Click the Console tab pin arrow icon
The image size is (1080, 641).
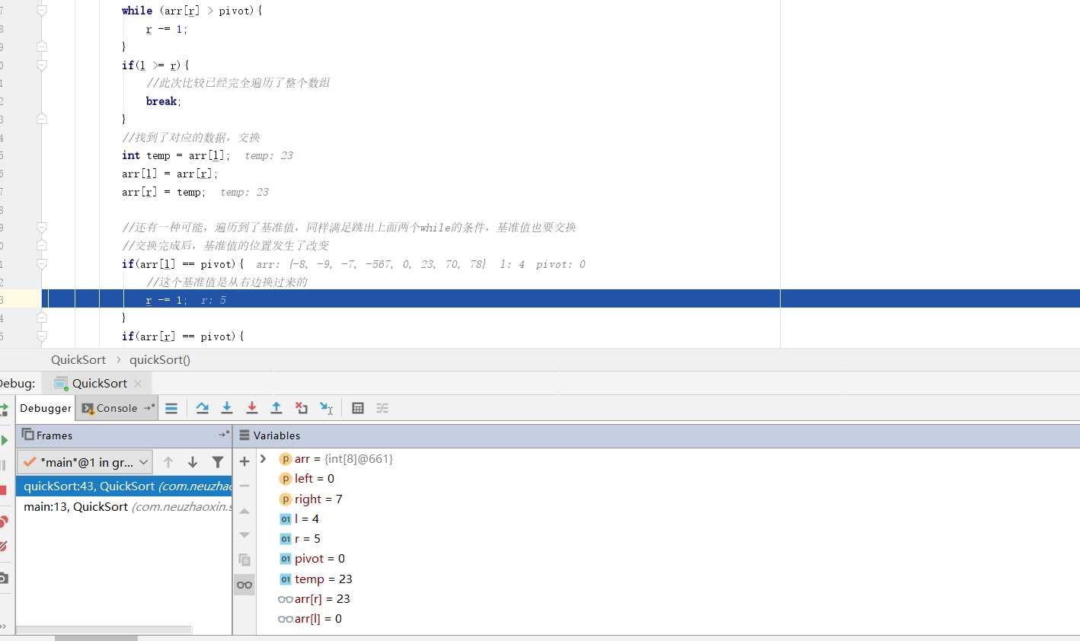(149, 408)
